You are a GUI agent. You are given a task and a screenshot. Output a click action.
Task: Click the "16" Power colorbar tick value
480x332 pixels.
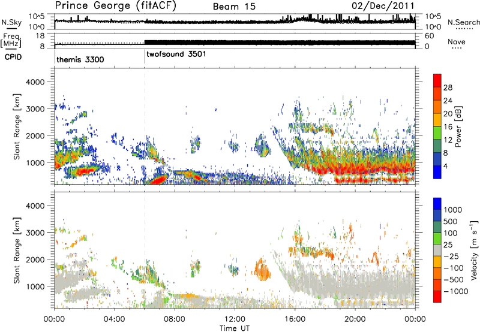coord(448,127)
